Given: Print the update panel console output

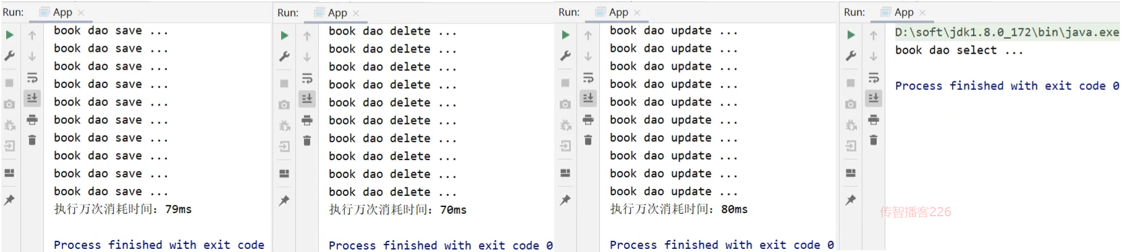Looking at the screenshot, I should [588, 120].
